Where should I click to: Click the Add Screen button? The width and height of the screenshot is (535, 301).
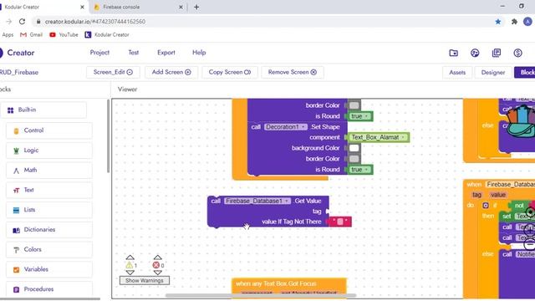[171, 73]
